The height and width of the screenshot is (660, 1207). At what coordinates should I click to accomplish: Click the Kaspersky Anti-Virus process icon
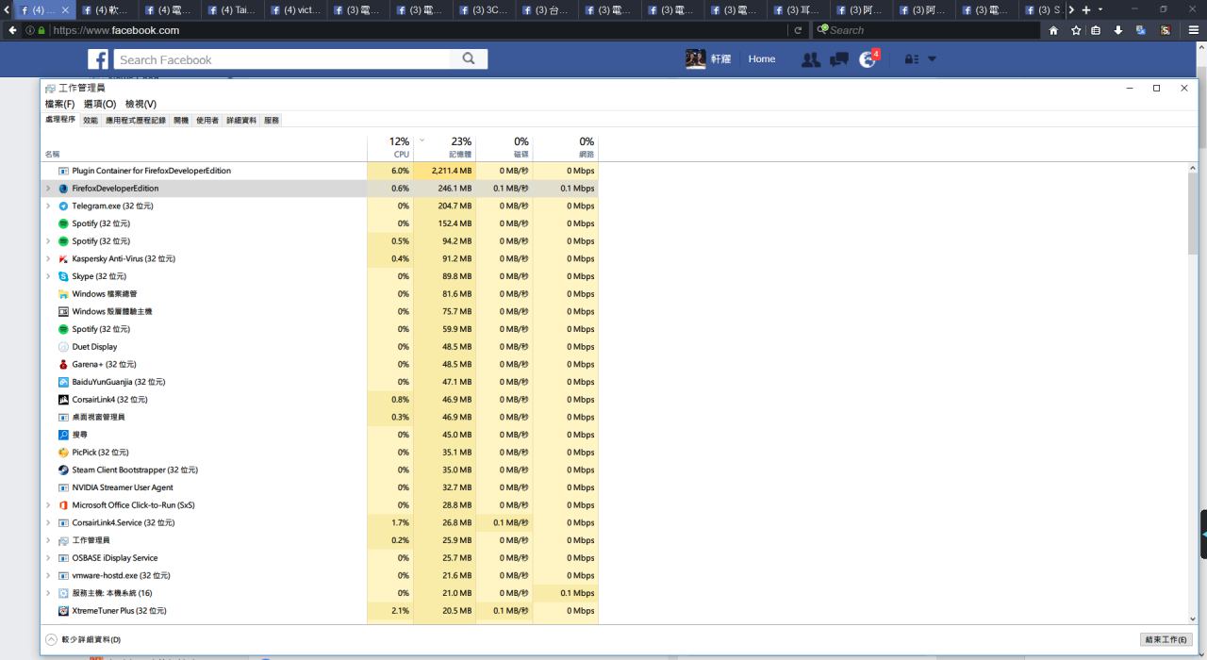point(63,259)
